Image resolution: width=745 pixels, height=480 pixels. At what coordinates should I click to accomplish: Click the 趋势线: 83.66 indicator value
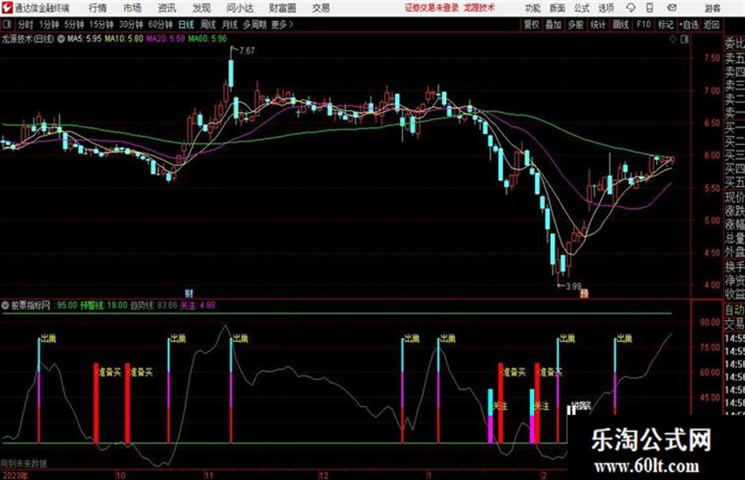(154, 306)
